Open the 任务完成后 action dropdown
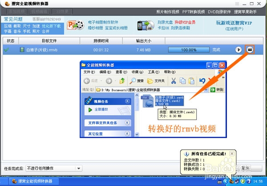Image resolution: width=267 pixels, height=186 pixels. (x=54, y=168)
